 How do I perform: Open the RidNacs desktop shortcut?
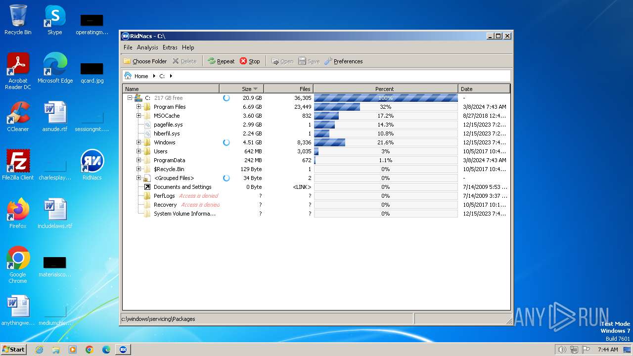pos(92,165)
